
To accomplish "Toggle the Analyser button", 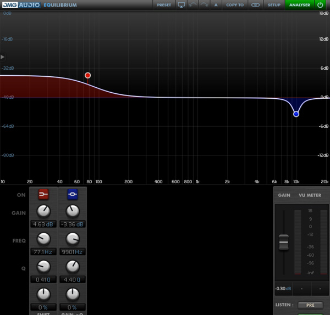I will click(x=298, y=5).
